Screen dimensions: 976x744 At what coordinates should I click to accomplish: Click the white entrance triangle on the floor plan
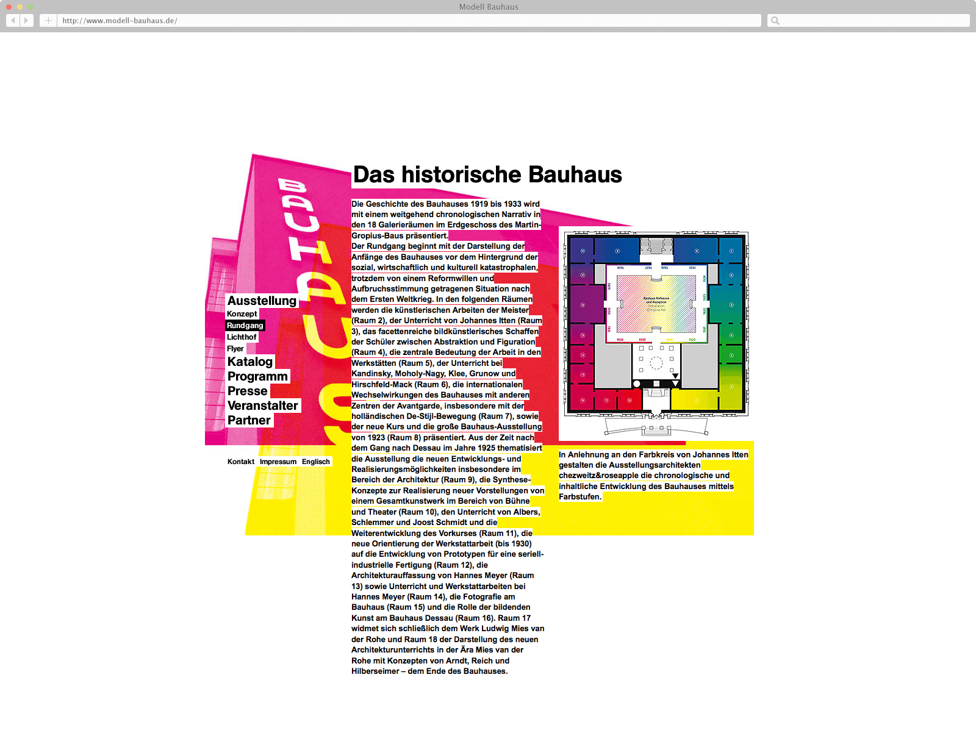675,384
